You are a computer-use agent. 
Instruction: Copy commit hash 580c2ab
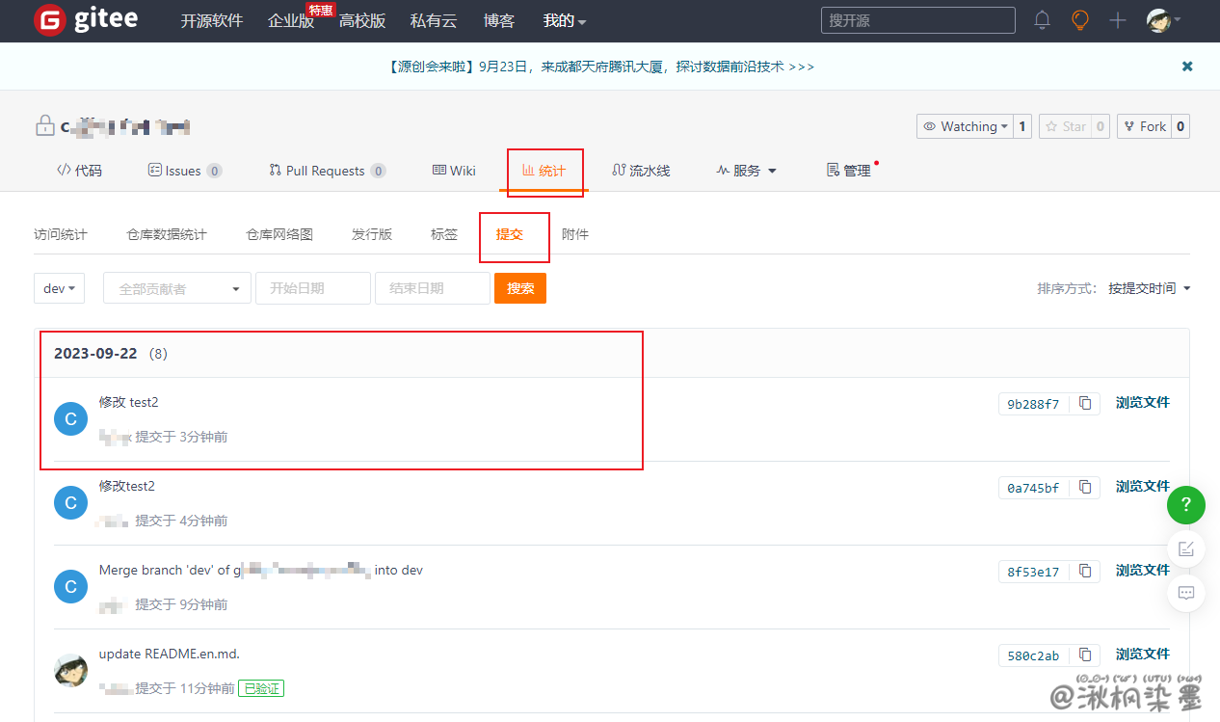(1085, 655)
